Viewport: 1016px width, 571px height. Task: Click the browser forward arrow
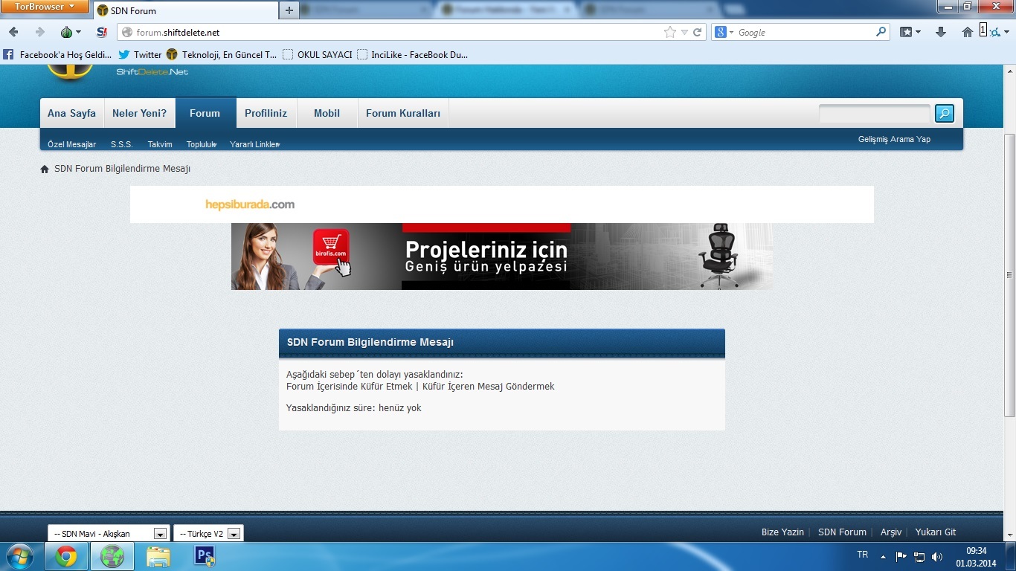[40, 32]
